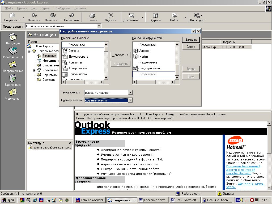Select Вид кодировки in toolbar buttons list
Viewport: 272px width, 204px height.
(x=154, y=68)
